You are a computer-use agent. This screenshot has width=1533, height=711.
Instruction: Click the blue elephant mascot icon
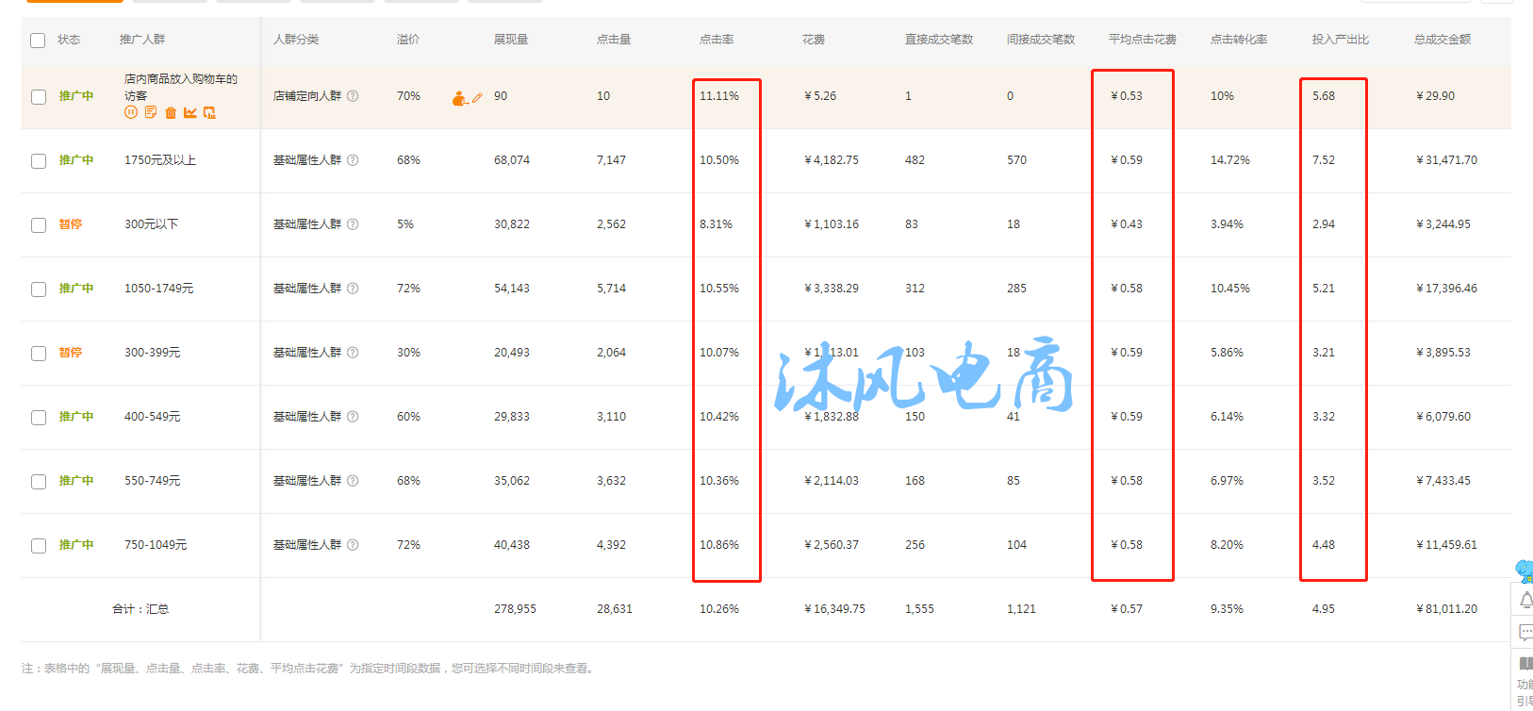point(1525,570)
